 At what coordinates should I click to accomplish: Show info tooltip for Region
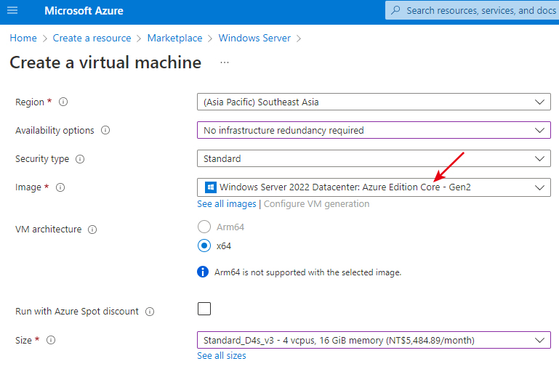(x=63, y=102)
